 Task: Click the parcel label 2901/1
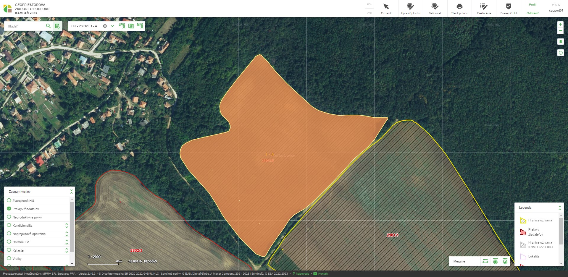pyautogui.click(x=393, y=235)
